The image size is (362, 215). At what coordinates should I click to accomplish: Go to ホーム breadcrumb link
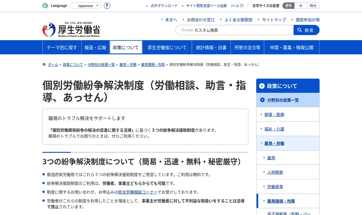pyautogui.click(x=53, y=65)
